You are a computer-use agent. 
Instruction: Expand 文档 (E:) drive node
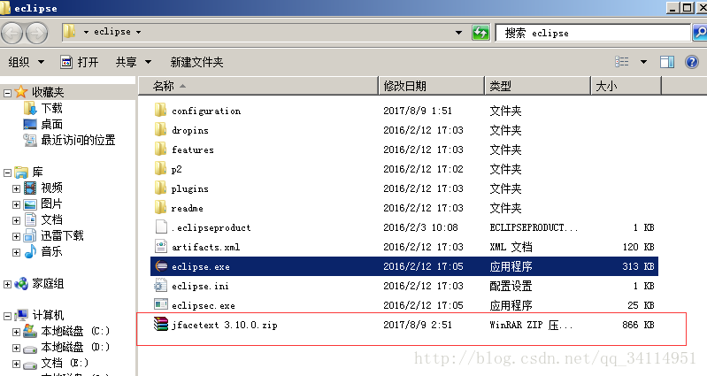coord(16,364)
